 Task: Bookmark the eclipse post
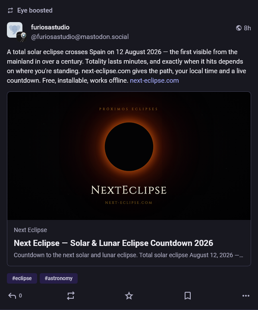[188, 296]
